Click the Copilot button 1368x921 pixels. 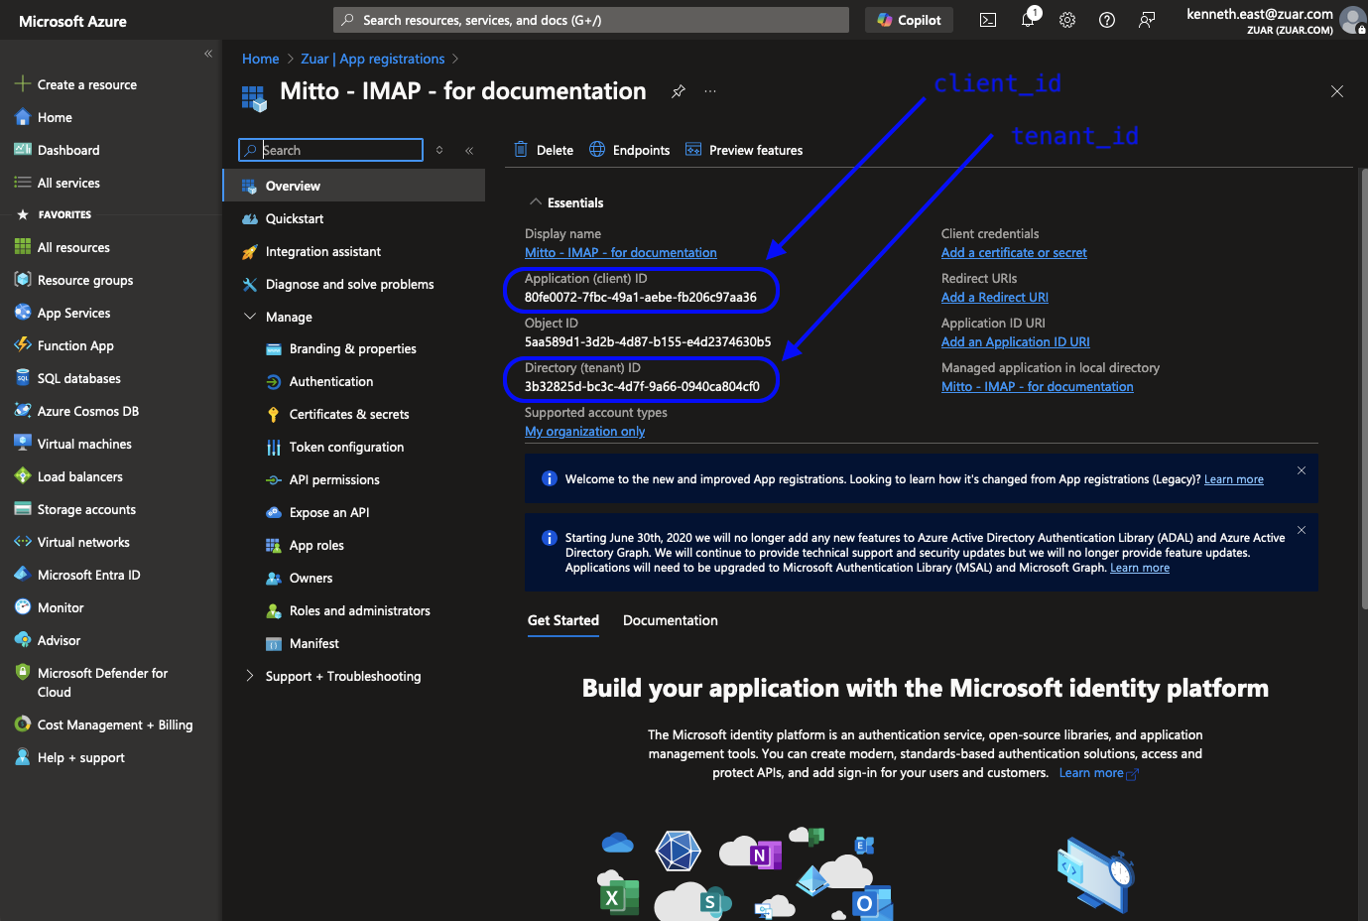909,20
